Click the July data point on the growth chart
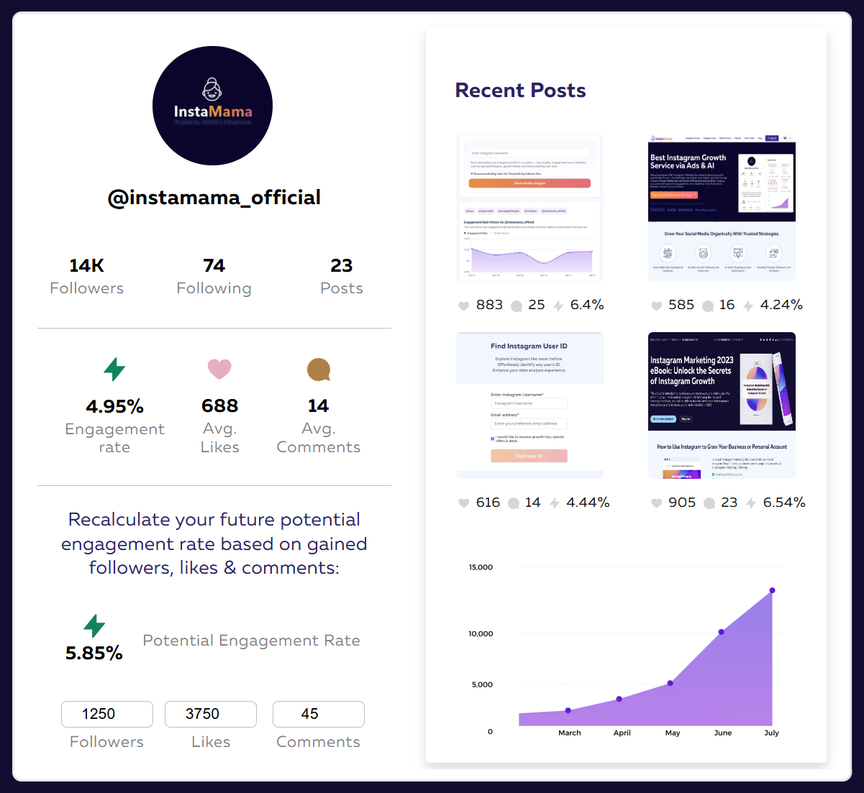The width and height of the screenshot is (864, 793). click(771, 589)
